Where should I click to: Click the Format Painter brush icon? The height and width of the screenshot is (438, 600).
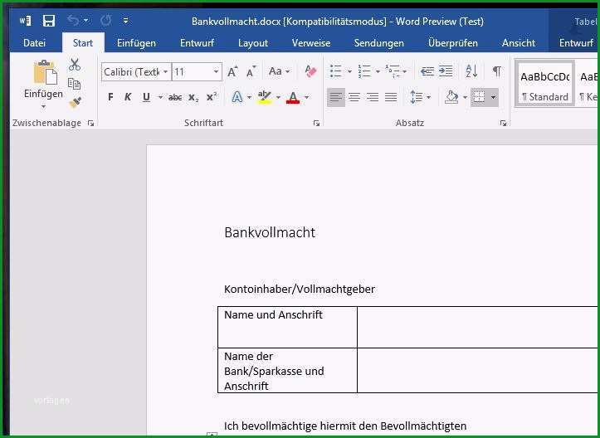(x=75, y=102)
